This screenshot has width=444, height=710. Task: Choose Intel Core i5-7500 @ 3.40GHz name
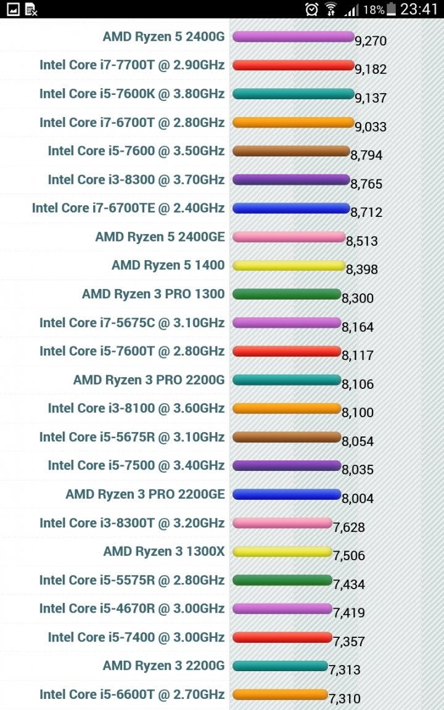tap(136, 465)
